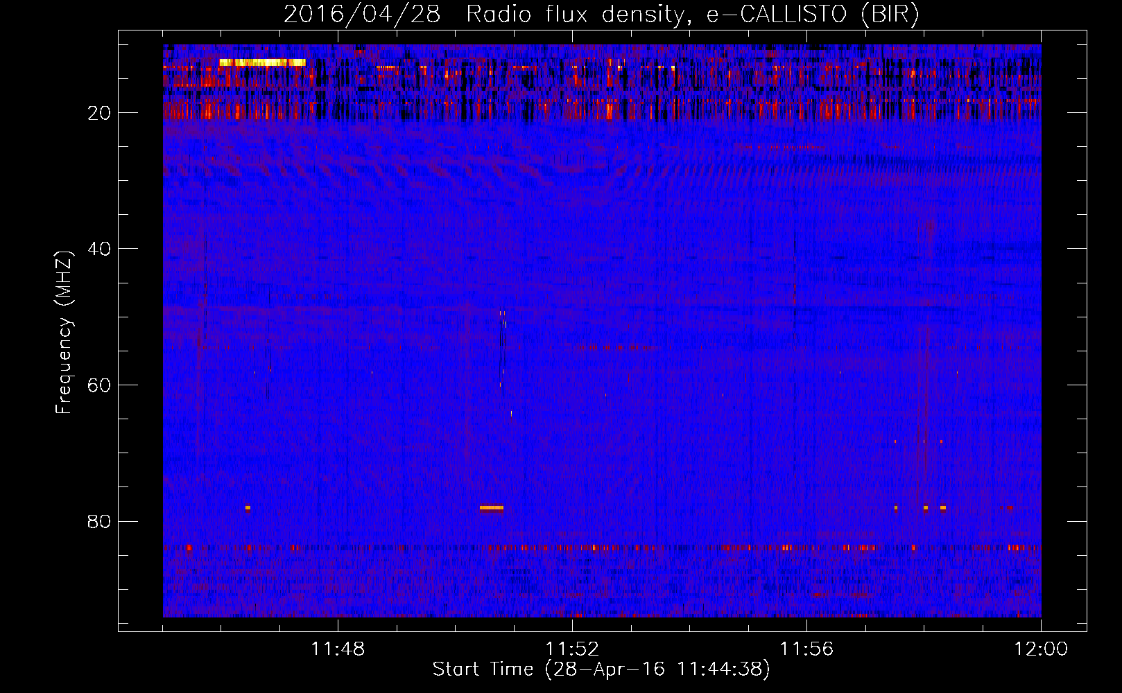Click the "Frequency (MHZ)" y-axis label
The width and height of the screenshot is (1122, 693).
(63, 333)
